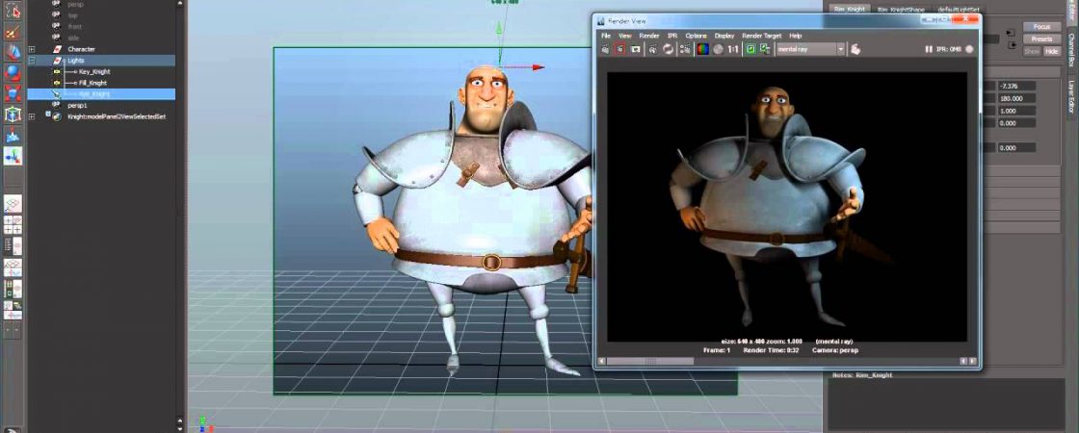Activate the Rotate tool sphere icon
Screen dimensions: 1079x433
[x=13, y=73]
